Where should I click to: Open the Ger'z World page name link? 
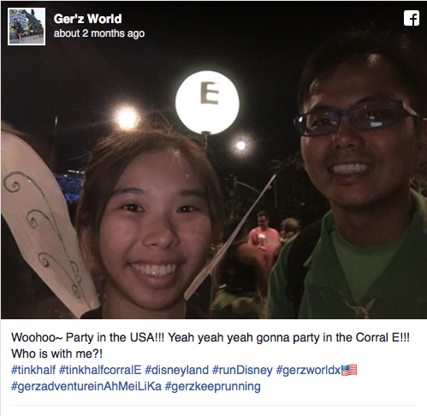(x=87, y=19)
